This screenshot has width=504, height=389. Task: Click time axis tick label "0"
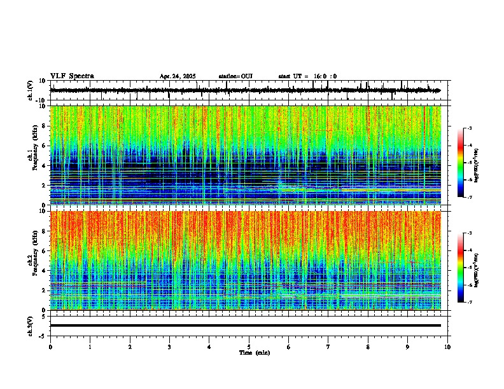[50, 347]
